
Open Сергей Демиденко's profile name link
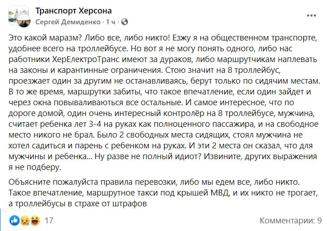point(68,22)
